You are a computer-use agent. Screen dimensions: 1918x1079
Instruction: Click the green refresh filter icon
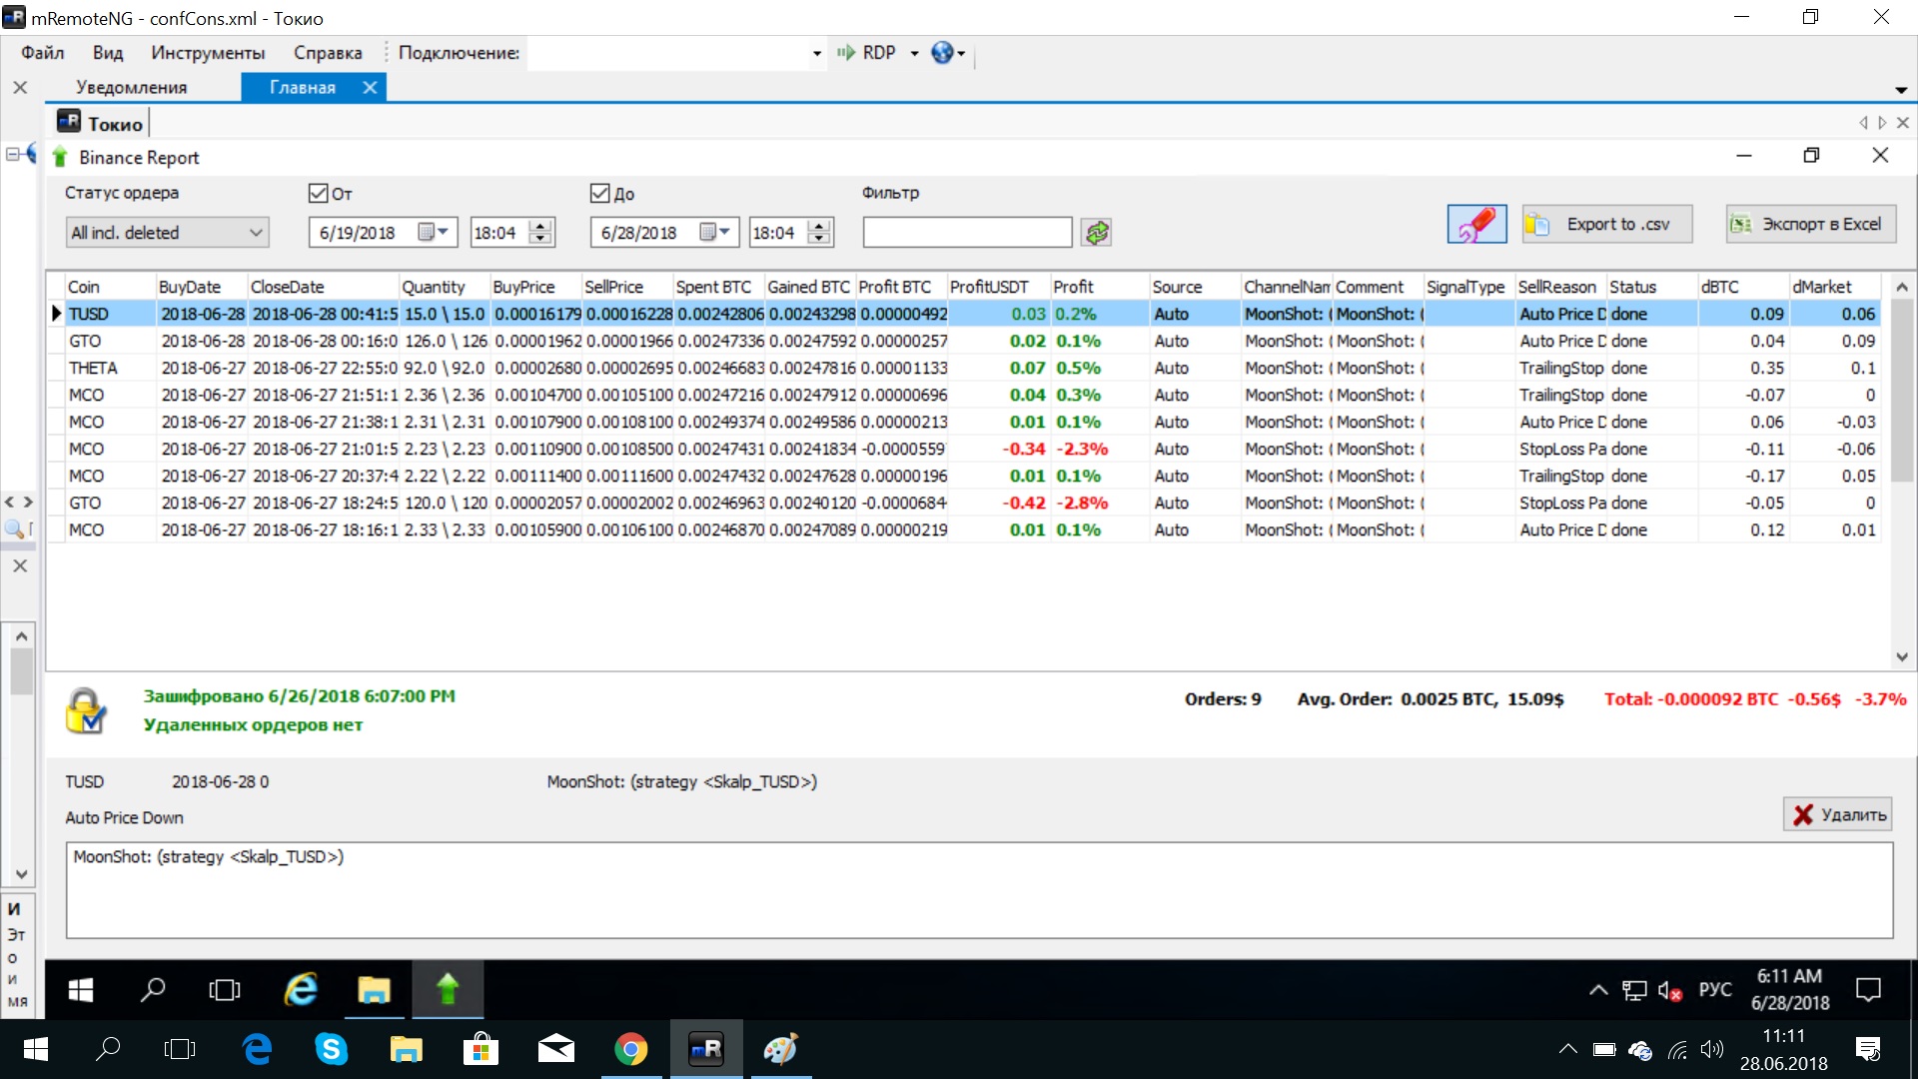[x=1097, y=233]
